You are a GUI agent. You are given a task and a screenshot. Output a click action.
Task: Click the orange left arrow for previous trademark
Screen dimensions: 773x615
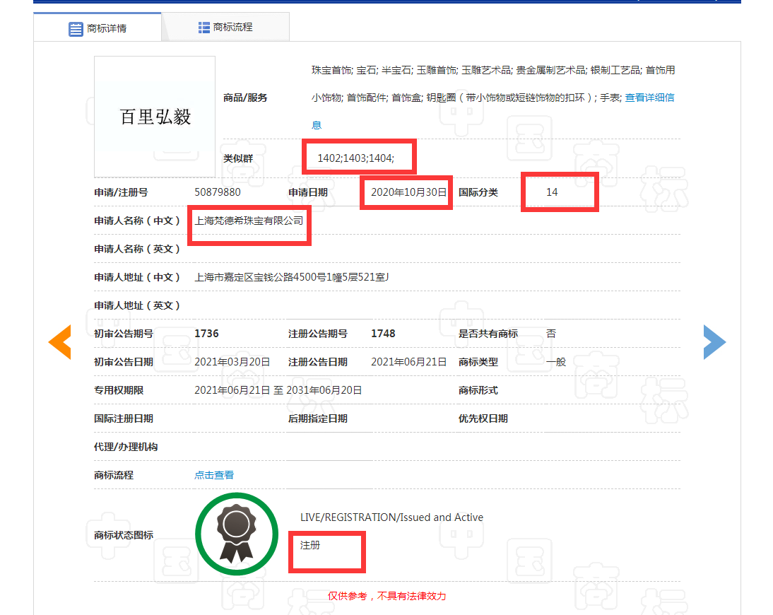(60, 341)
